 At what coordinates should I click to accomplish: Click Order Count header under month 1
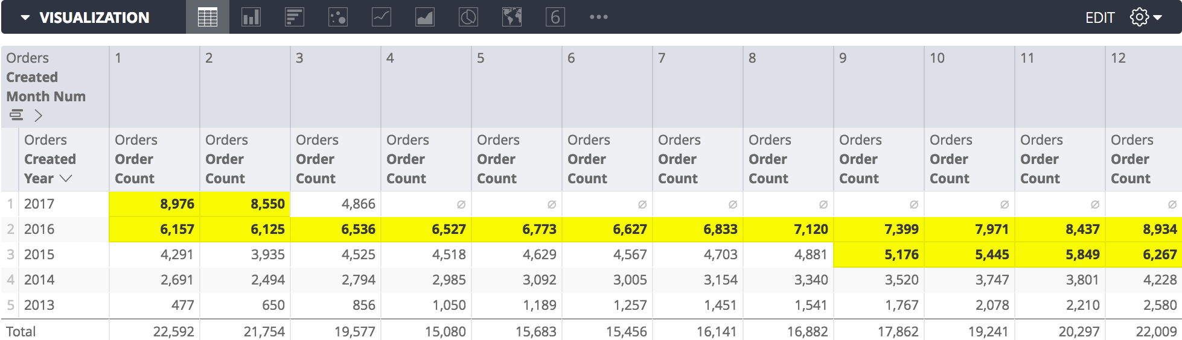(x=135, y=159)
